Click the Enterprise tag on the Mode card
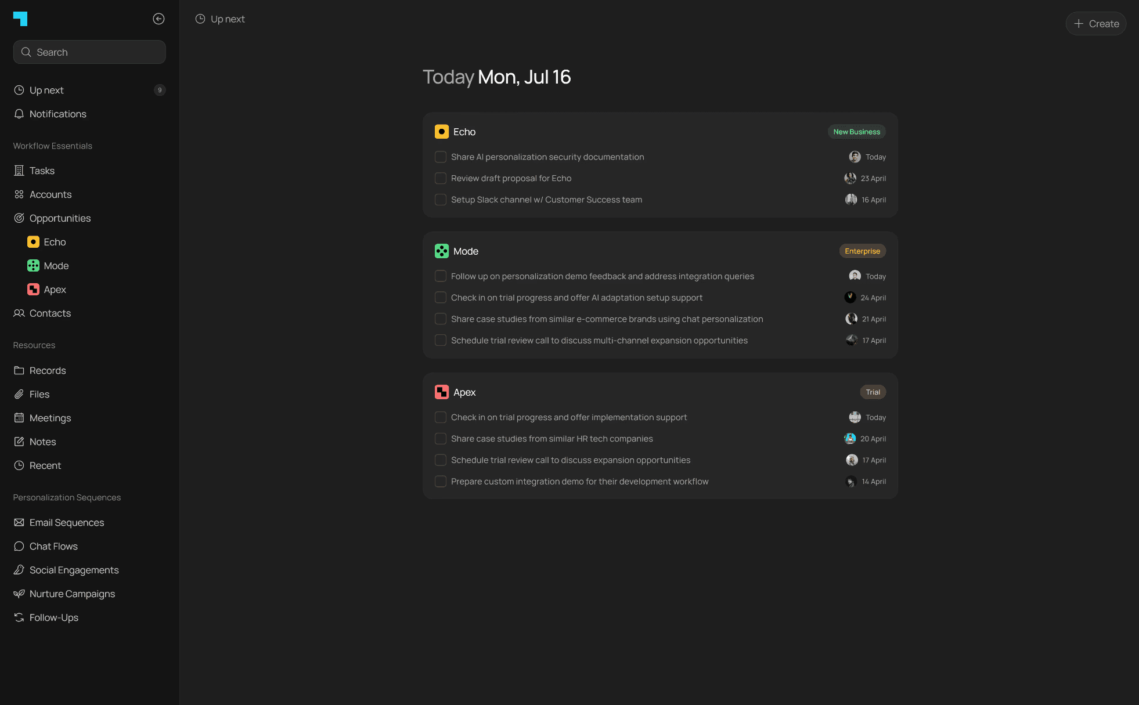Viewport: 1139px width, 705px height. [862, 251]
